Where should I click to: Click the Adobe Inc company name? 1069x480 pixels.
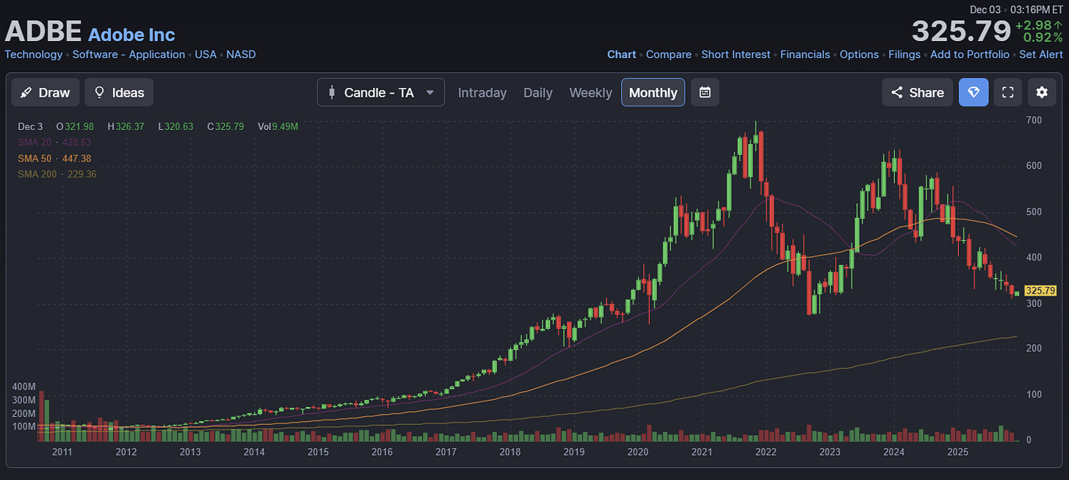(x=131, y=34)
